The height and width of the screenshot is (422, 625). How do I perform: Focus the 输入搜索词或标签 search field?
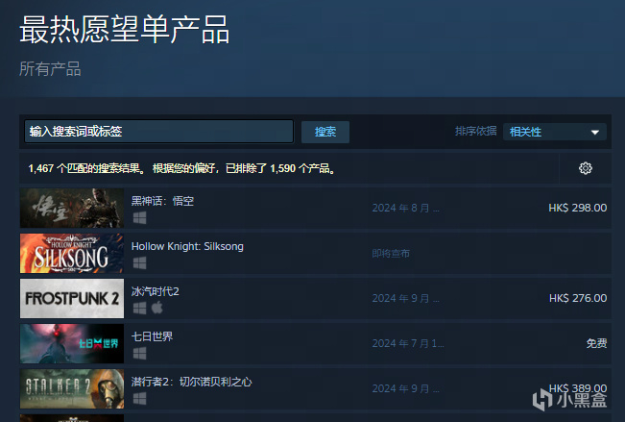tap(158, 132)
